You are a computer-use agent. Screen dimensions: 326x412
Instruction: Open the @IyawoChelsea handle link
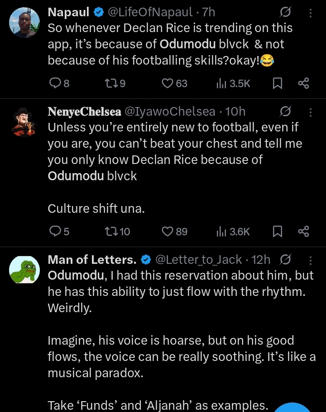coord(169,112)
